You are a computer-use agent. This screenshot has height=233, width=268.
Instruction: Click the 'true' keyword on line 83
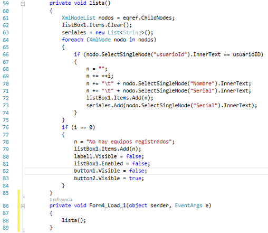click(x=135, y=178)
